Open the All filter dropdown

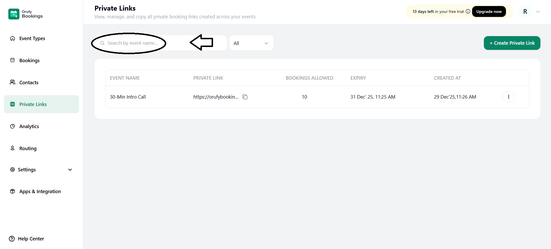coord(251,43)
